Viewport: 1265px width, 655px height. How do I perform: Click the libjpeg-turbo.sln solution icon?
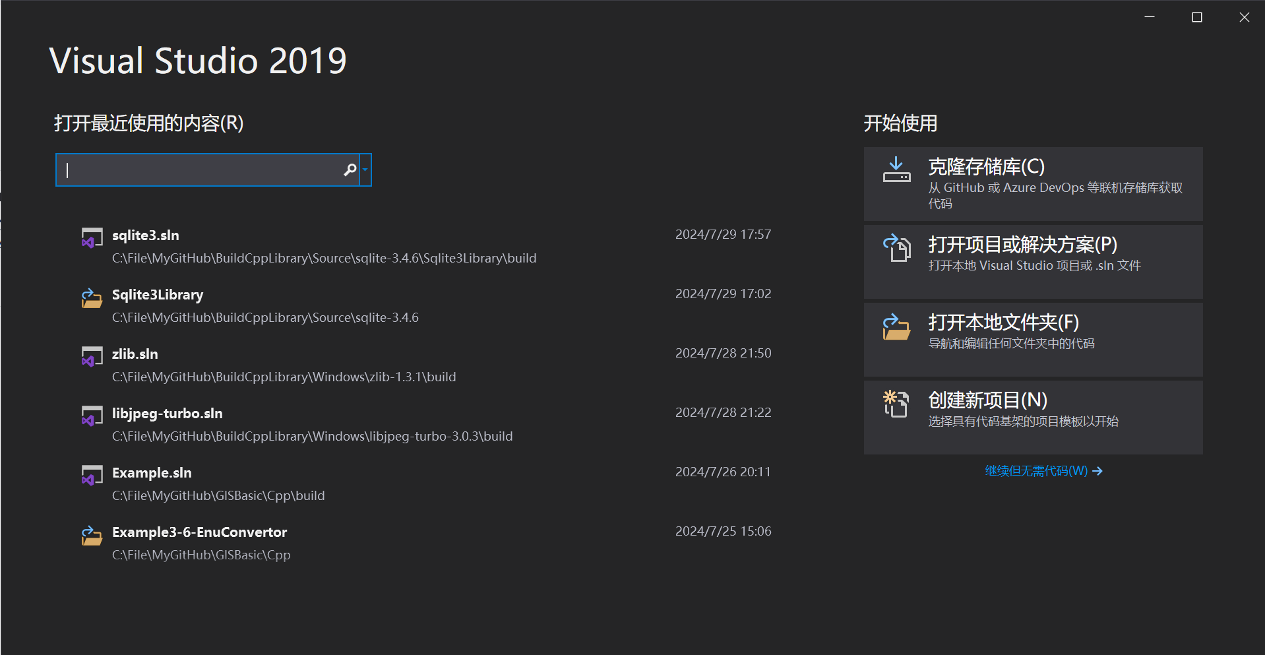(92, 416)
